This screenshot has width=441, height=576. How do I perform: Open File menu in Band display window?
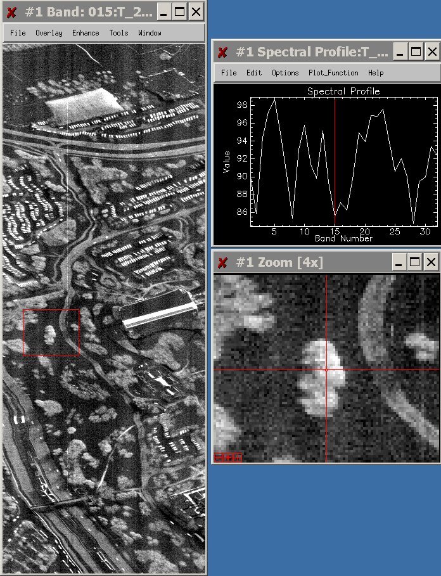18,33
